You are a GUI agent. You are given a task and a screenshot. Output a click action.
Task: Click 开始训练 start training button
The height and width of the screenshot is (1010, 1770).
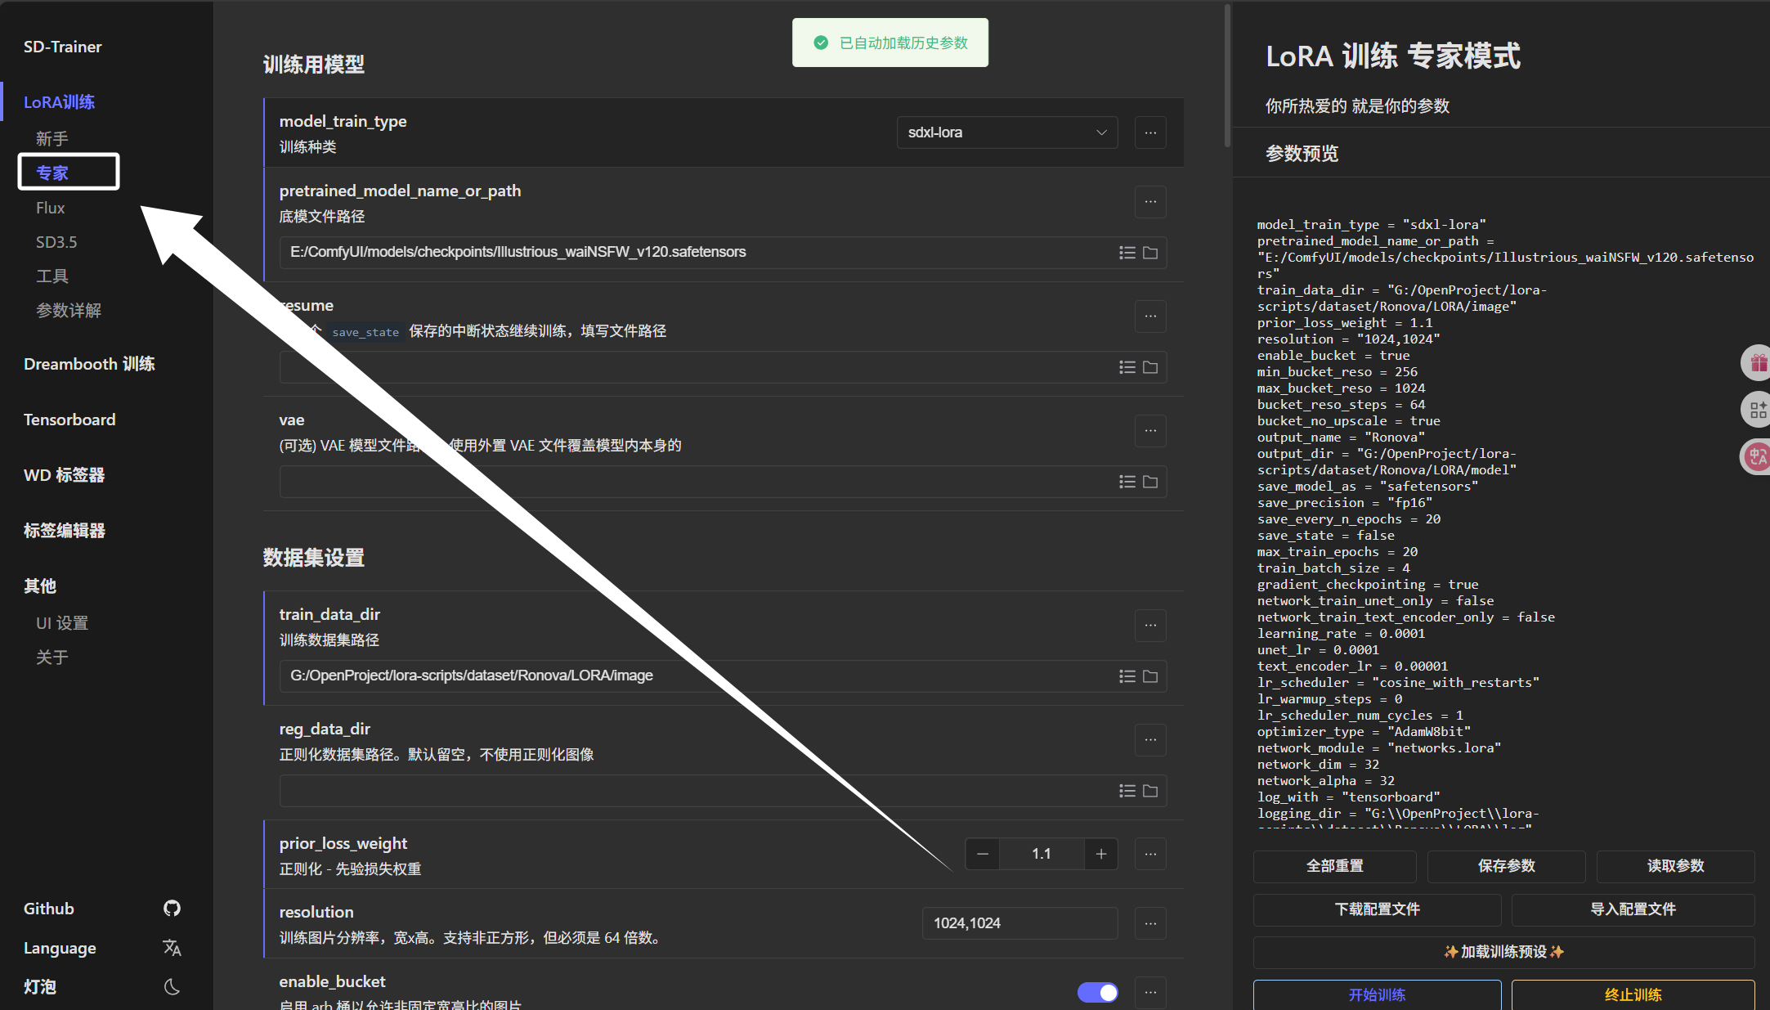coord(1377,994)
